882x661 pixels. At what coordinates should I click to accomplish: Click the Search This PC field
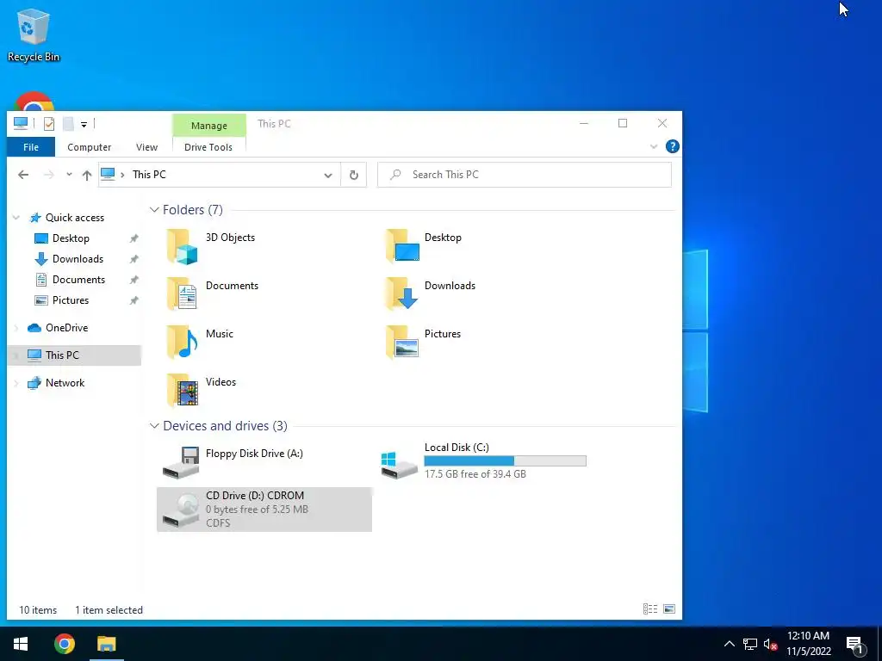coord(525,175)
